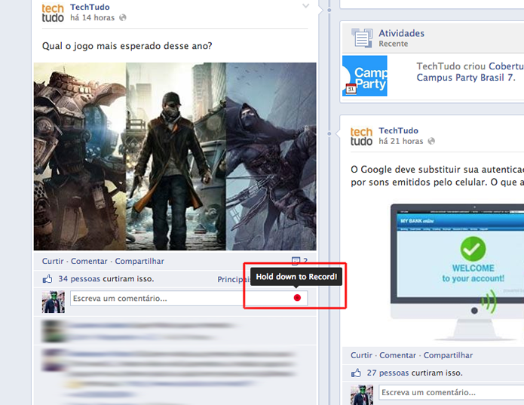Open post options chevron on top post
The image size is (524, 405).
pos(305,6)
